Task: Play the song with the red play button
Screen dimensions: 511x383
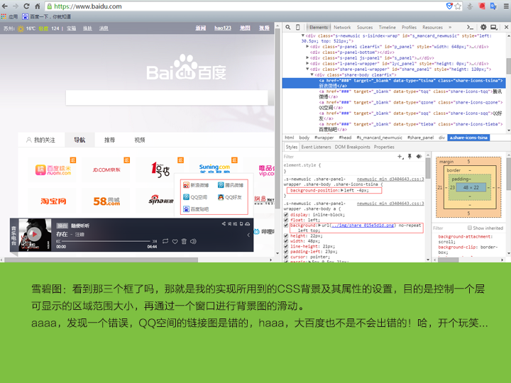Action: click(x=34, y=234)
